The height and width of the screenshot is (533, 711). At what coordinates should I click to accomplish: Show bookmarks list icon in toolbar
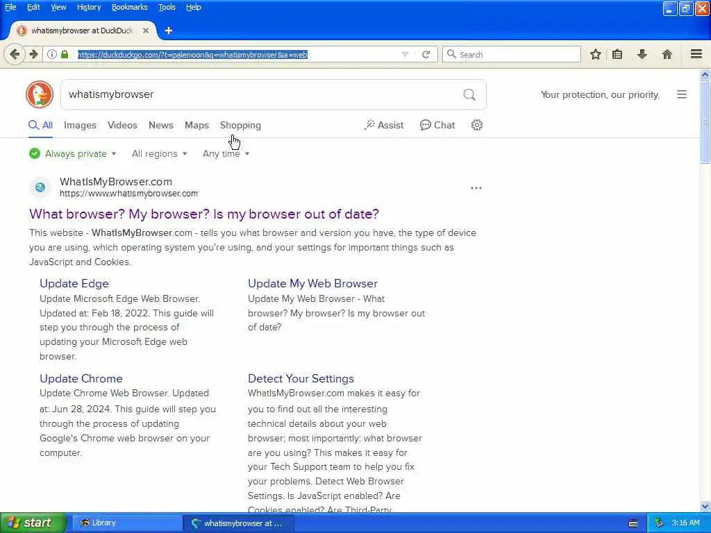click(617, 54)
